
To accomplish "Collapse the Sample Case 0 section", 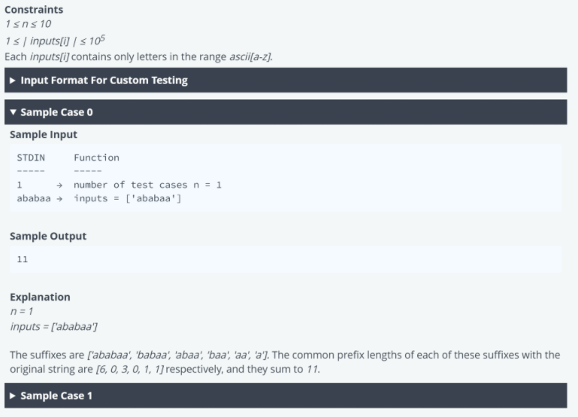I will [x=286, y=112].
